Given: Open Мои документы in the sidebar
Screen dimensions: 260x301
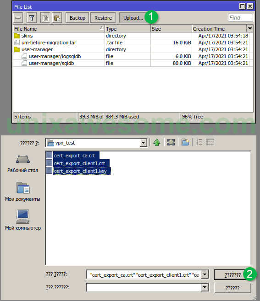Looking at the screenshot, I should pos(23,191).
